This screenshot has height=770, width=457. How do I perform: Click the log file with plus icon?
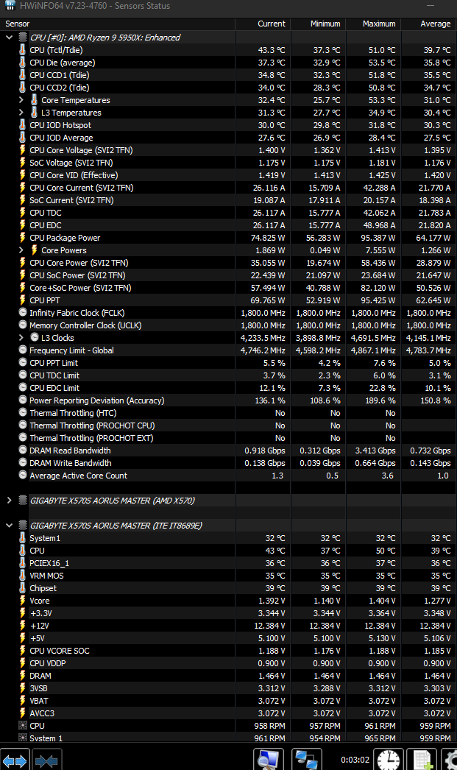point(422,760)
